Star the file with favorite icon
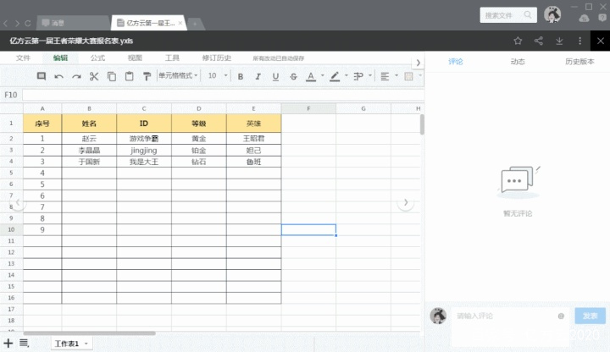The image size is (610, 352). (518, 41)
